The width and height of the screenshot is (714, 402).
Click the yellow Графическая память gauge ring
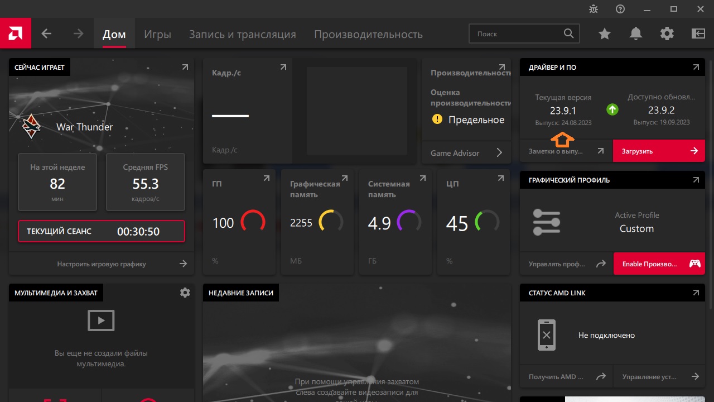coord(331,222)
